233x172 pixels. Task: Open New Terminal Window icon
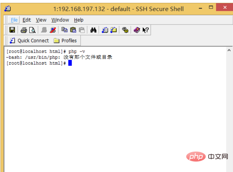[x=105, y=30]
